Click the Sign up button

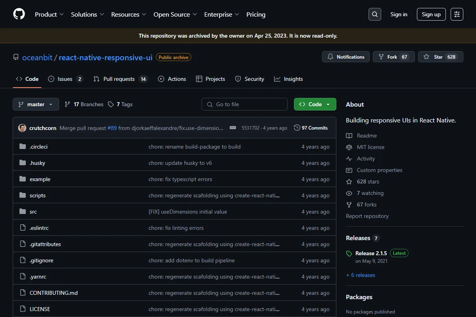[431, 14]
